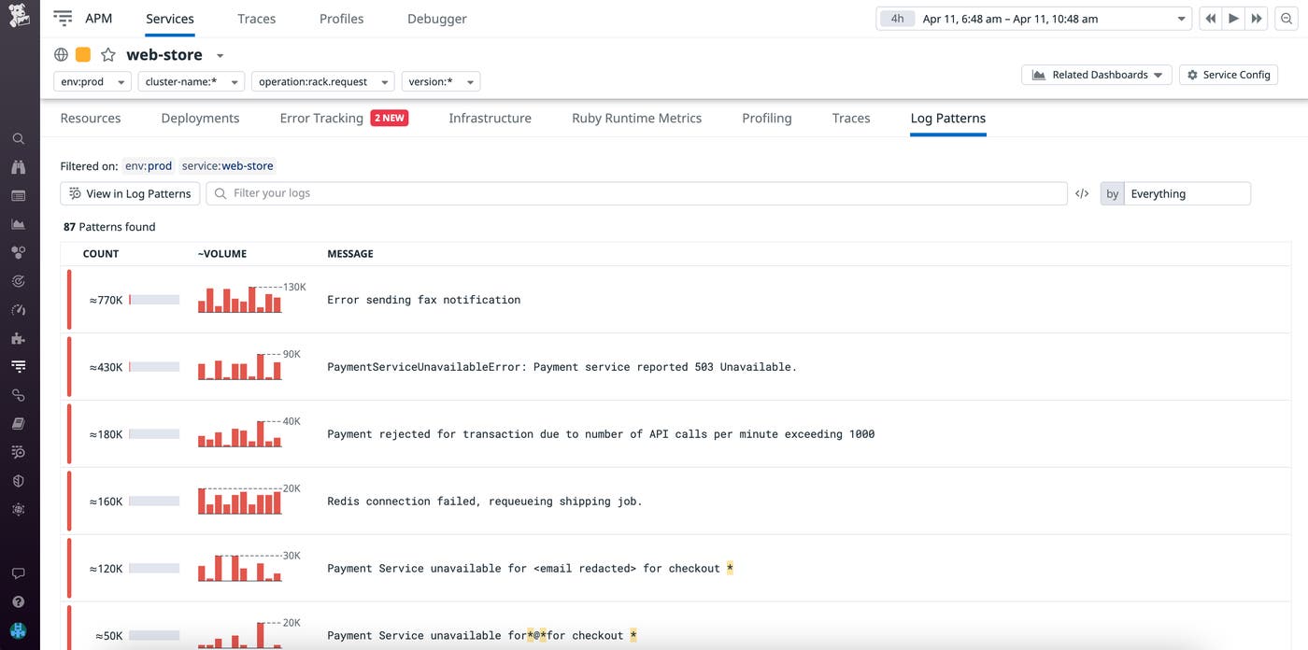Screen dimensions: 1308x650
Task: Open the time range selector dropdown
Action: (1033, 19)
